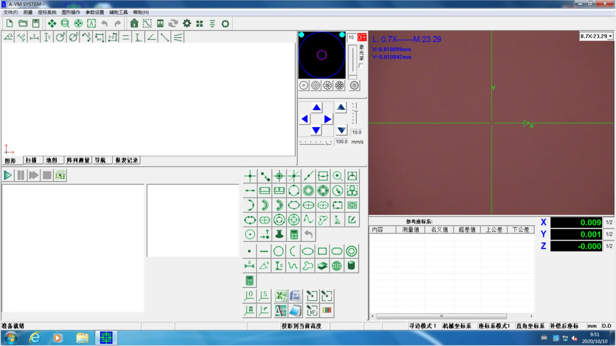
Task: Open Internet Explorer from the taskbar
Action: (35, 338)
